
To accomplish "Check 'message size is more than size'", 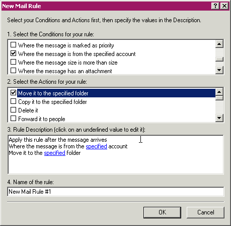I will [13, 62].
